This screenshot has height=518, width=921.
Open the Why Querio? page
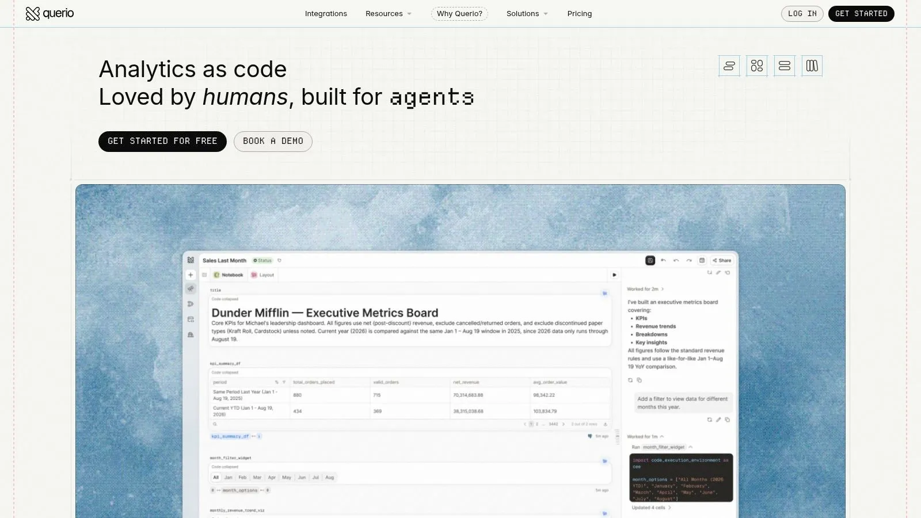(x=459, y=13)
